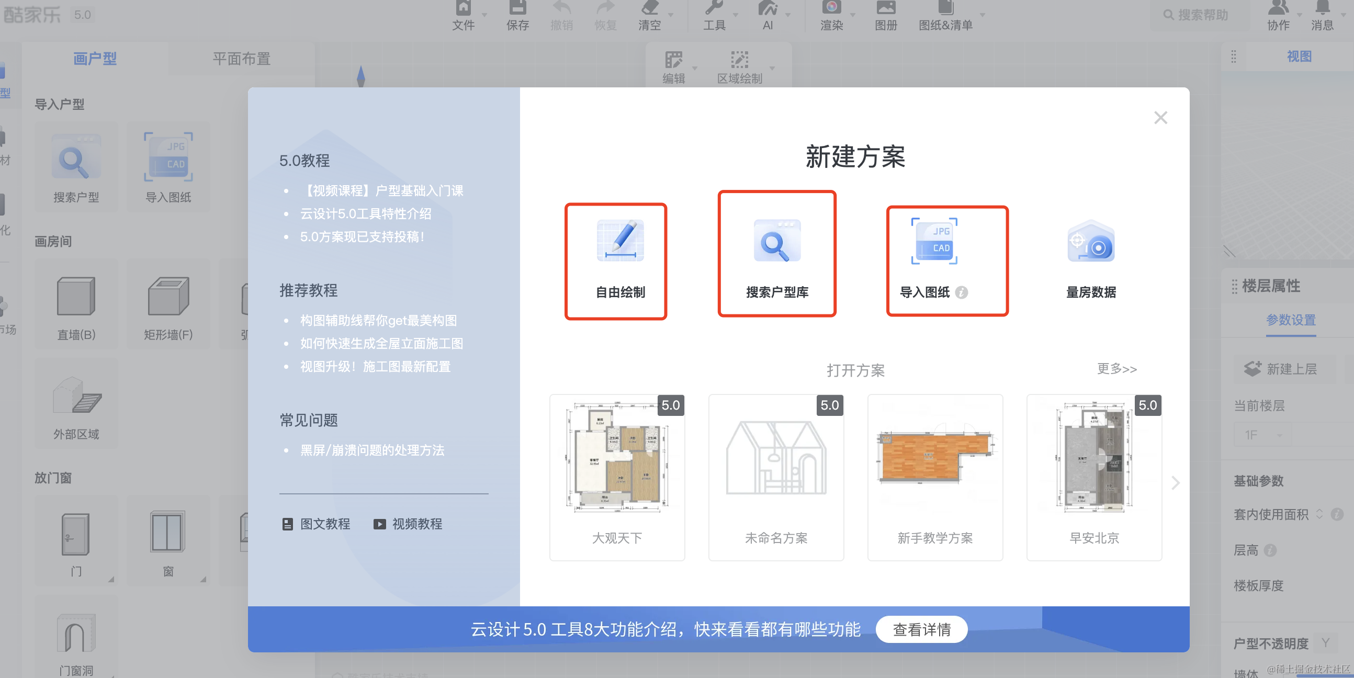The image size is (1354, 678).
Task: Switch to the 画户型 tab
Action: click(x=95, y=59)
